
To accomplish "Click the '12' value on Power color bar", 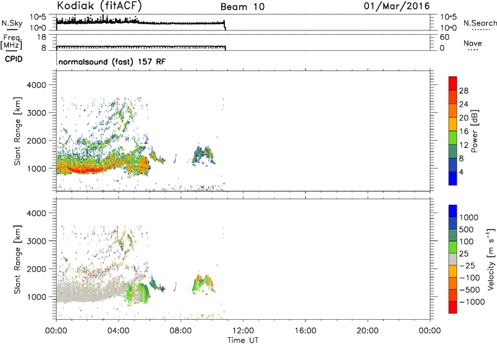I will 463,145.
